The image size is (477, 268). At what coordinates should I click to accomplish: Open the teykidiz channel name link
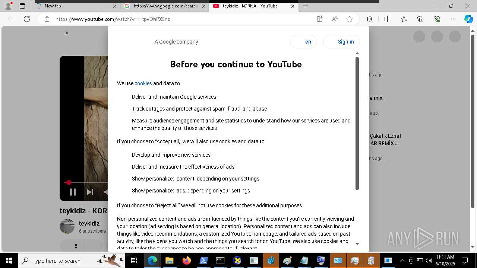tap(89, 223)
